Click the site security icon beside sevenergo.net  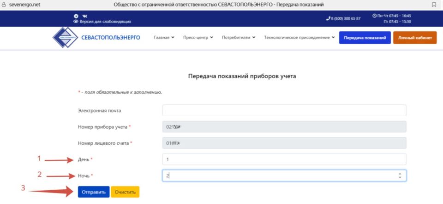[x=4, y=5]
